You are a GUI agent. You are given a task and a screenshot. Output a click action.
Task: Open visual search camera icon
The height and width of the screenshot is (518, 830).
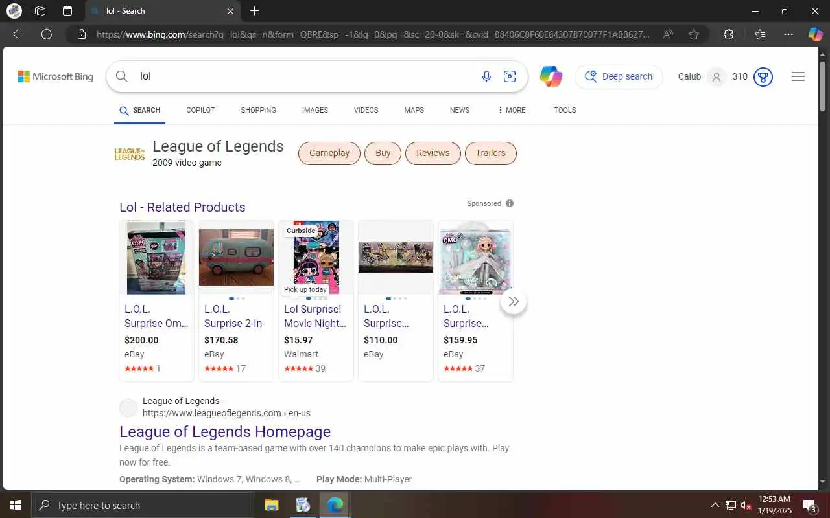[x=510, y=76]
